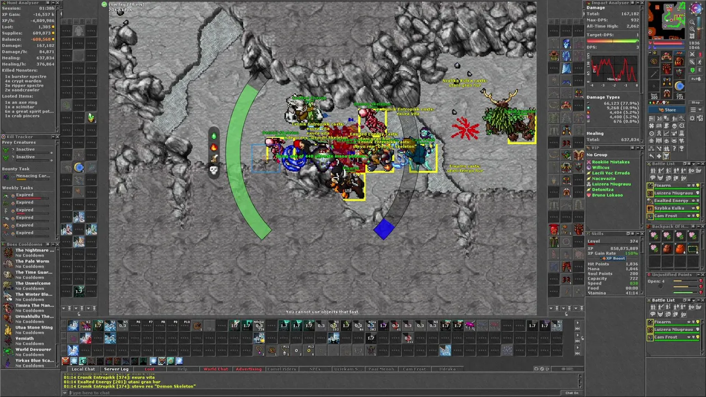Click the armor equipment slot
The width and height of the screenshot is (706, 397).
pyautogui.click(x=666, y=69)
